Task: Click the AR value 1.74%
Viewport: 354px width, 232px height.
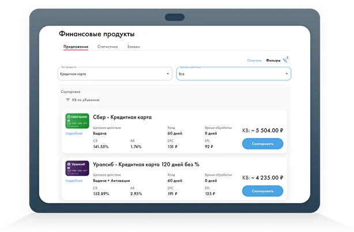Action: click(136, 147)
